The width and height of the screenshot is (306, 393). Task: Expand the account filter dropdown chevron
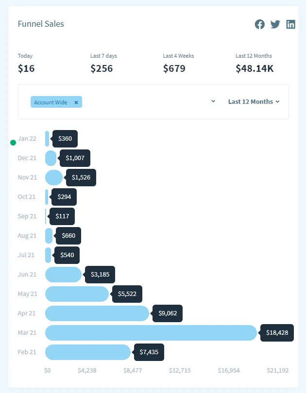click(x=213, y=101)
